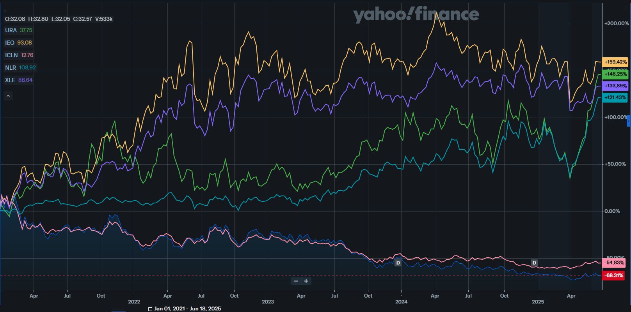The width and height of the screenshot is (631, 312).
Task: Click the Yahoo Finance watermark logo
Action: (416, 15)
